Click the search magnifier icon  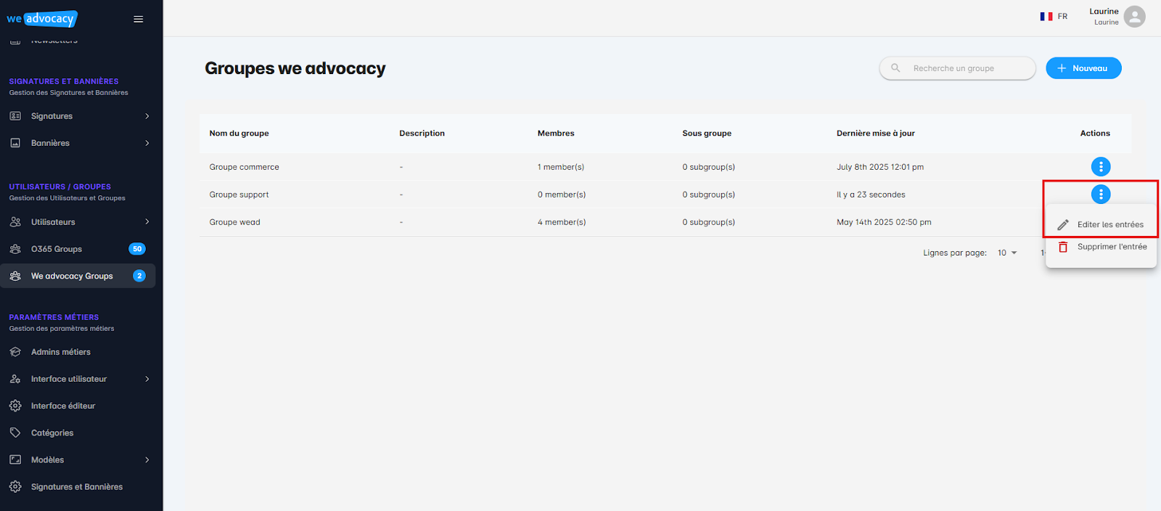point(895,68)
